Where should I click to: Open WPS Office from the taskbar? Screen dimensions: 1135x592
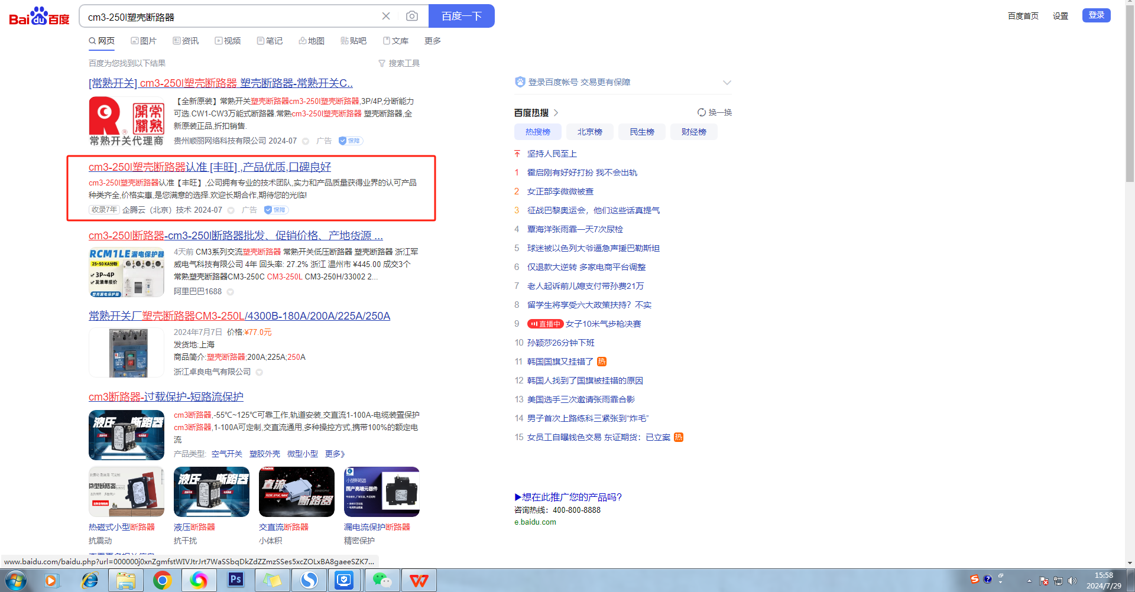coord(419,580)
